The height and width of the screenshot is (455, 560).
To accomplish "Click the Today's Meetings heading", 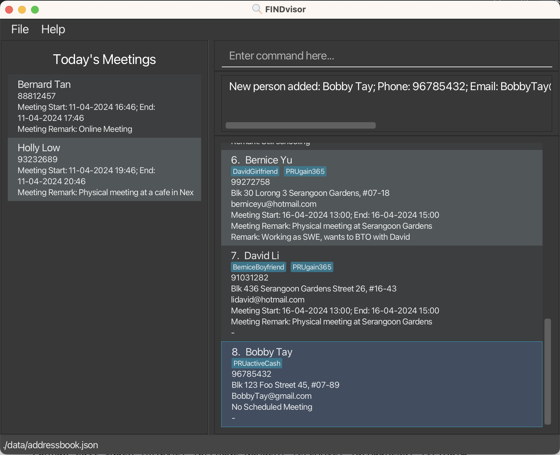I will click(104, 59).
